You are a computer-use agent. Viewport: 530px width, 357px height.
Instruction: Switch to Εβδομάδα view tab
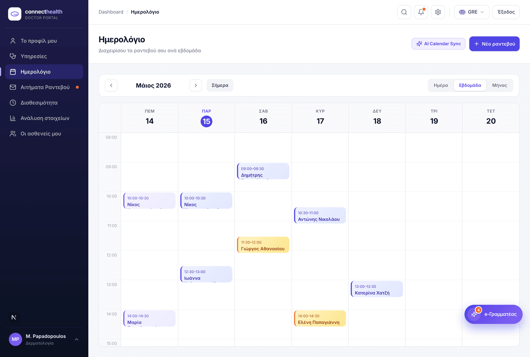(470, 85)
